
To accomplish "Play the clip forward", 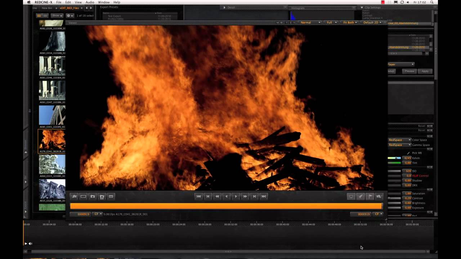I will 236,196.
